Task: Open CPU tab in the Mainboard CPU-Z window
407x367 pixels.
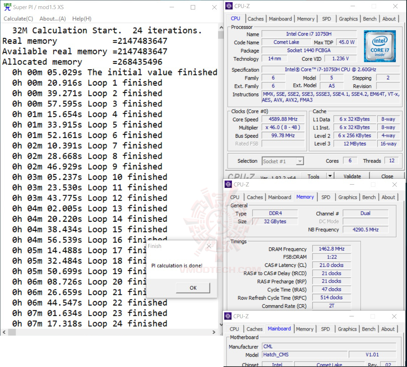Action: [234, 329]
